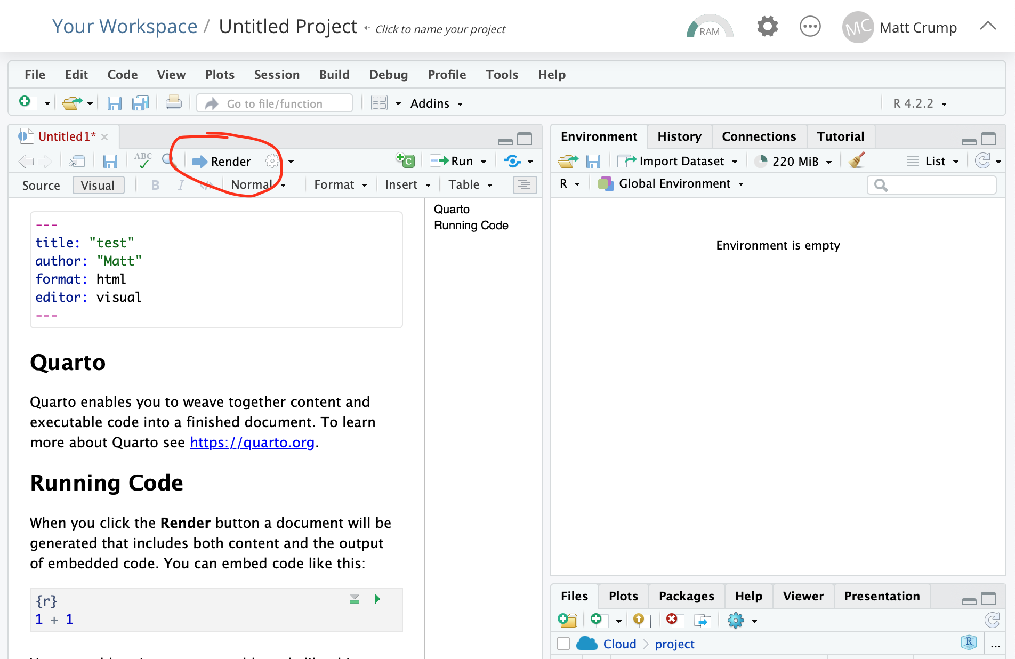This screenshot has width=1015, height=659.
Task: Toggle bold formatting
Action: [155, 185]
